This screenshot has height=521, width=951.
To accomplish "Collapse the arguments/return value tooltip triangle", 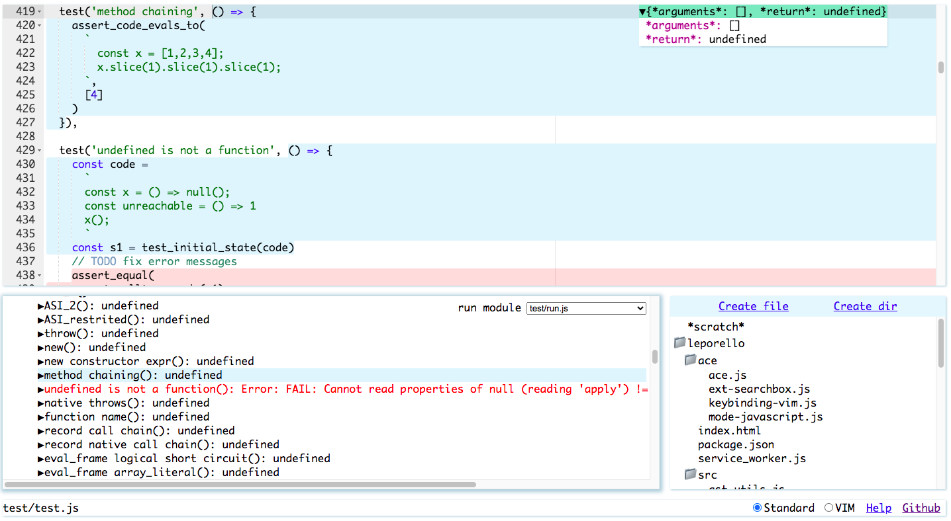I will click(x=642, y=12).
